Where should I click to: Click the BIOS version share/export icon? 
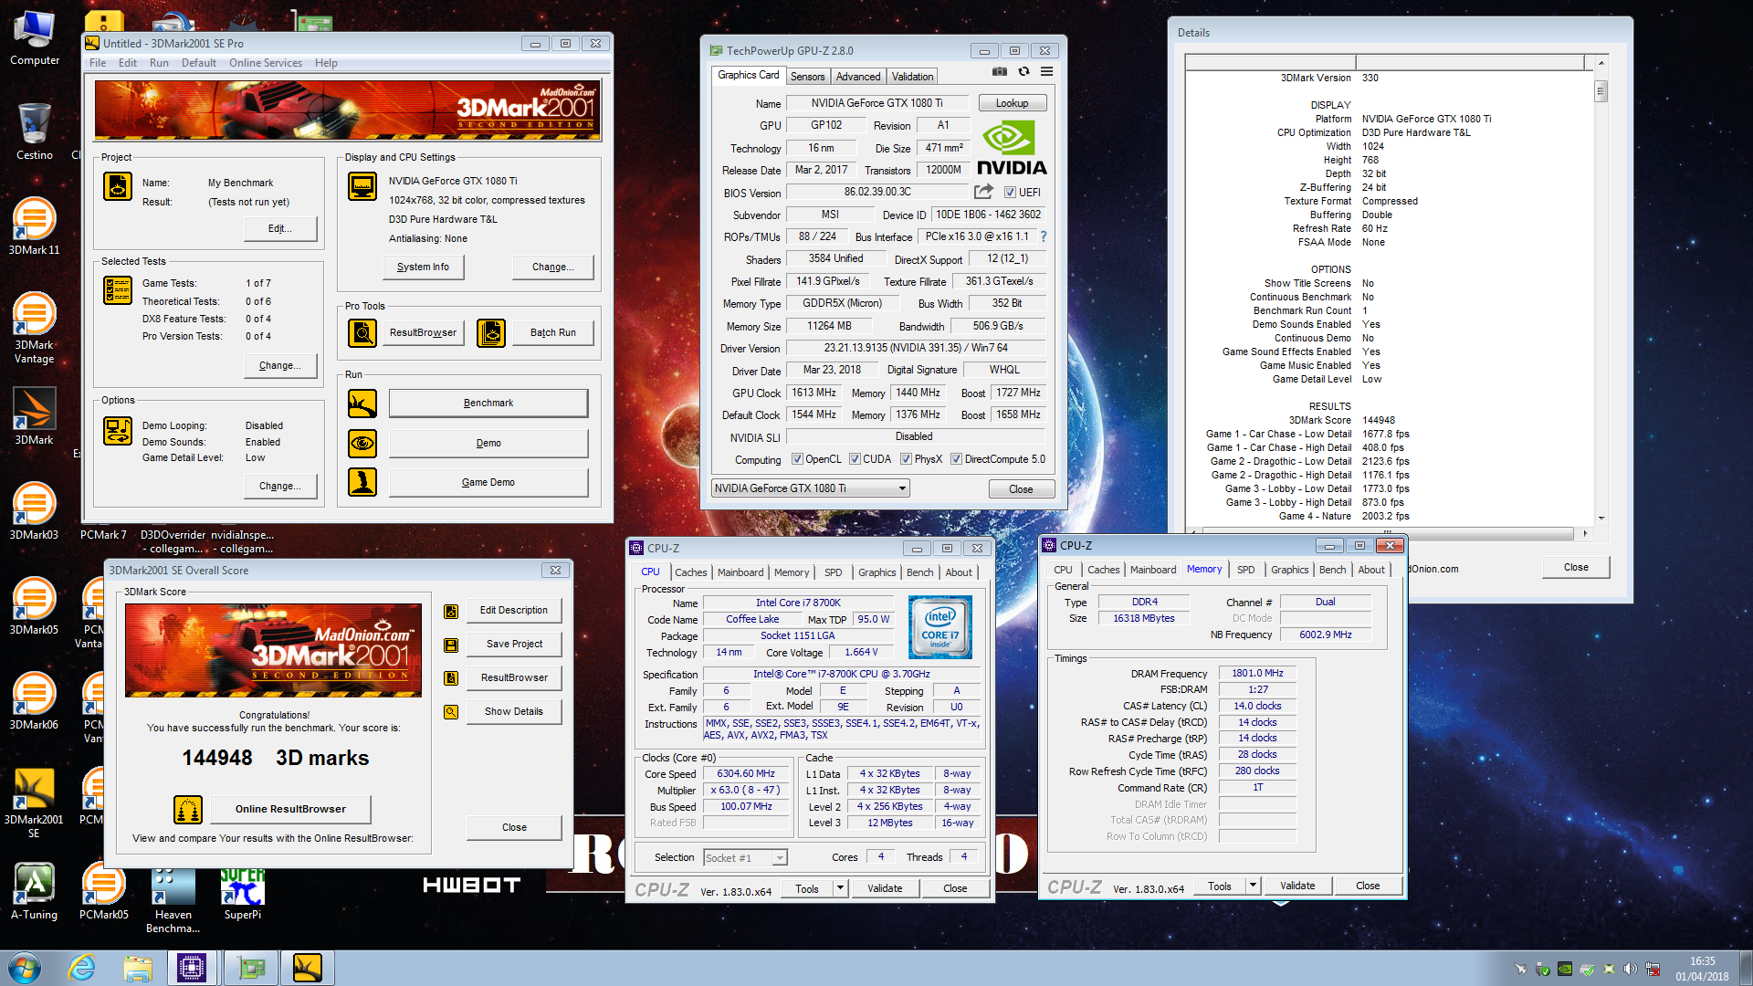[983, 192]
